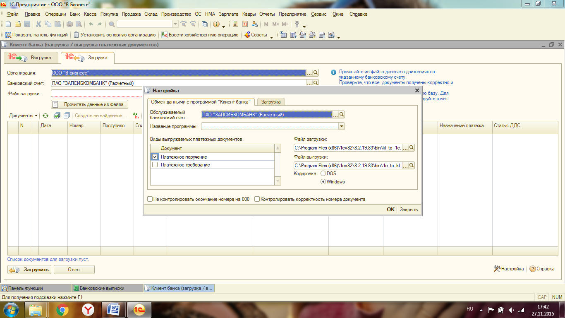Viewport: 565px width, 318px height.
Task: Open Зарплата menu
Action: (228, 14)
